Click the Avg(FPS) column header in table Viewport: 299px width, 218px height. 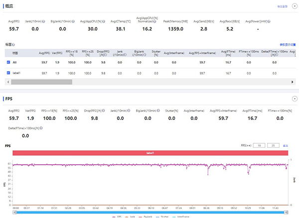[44, 52]
